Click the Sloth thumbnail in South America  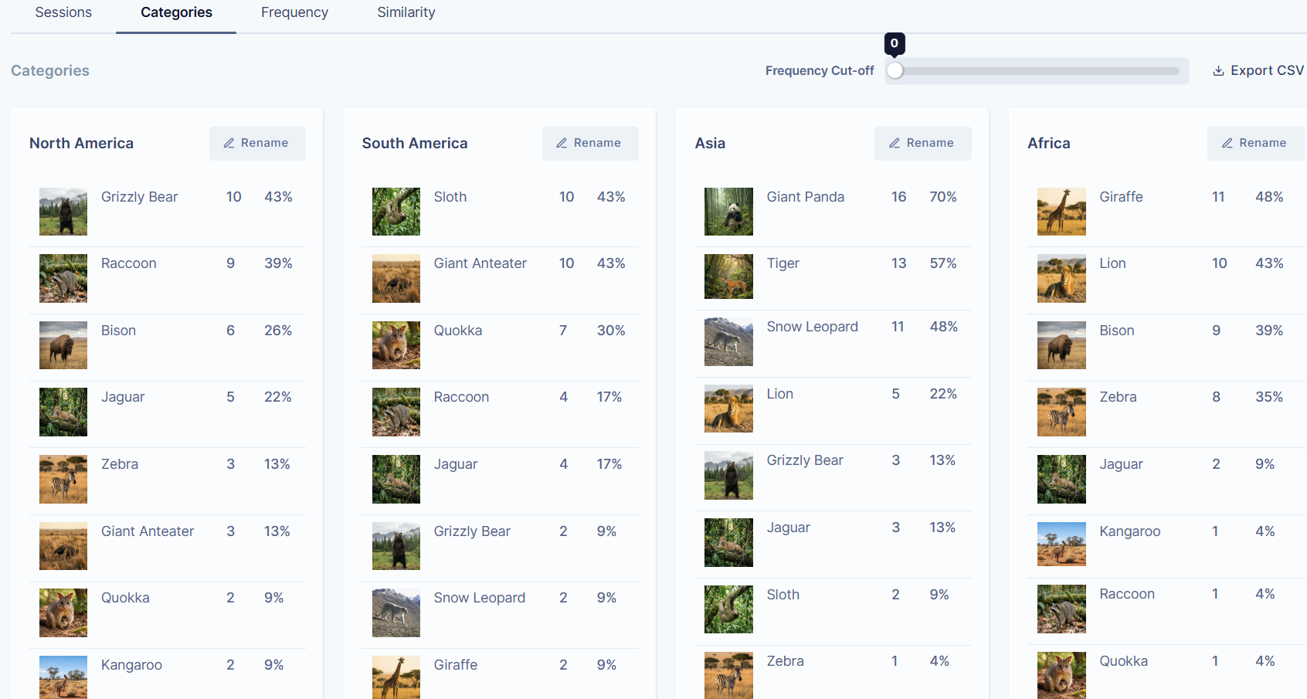395,212
